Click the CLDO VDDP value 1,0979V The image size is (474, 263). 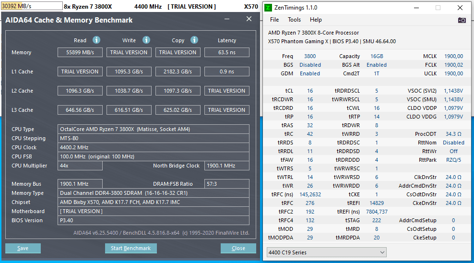coord(453,108)
